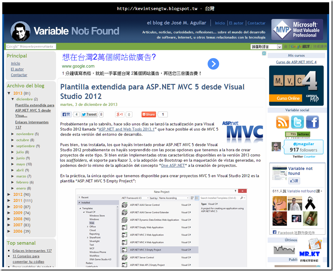Click the @jmaguilar 917 followers counter
The width and height of the screenshot is (333, 271).
tap(304, 147)
